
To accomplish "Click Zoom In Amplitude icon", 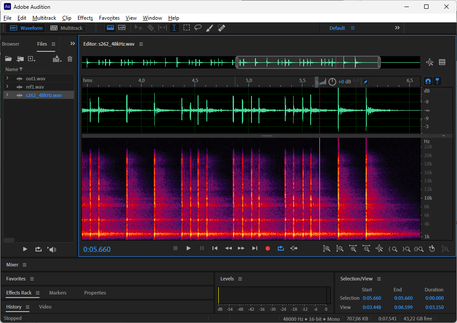I will (327, 249).
